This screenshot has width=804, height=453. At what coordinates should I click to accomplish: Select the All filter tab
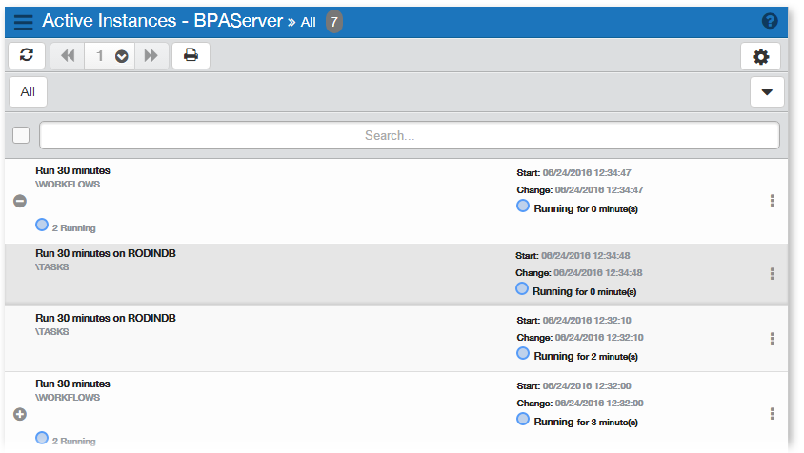pyautogui.click(x=28, y=92)
